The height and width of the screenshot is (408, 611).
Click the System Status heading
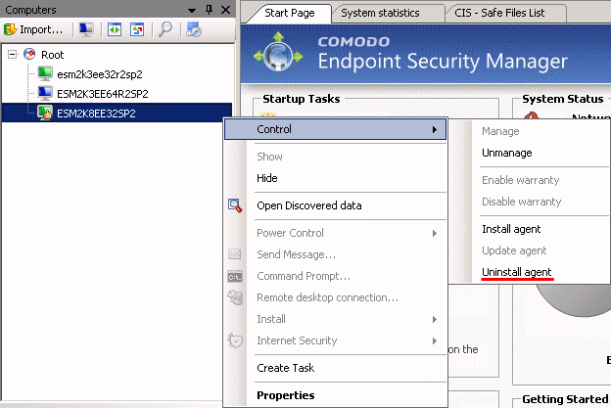[563, 99]
